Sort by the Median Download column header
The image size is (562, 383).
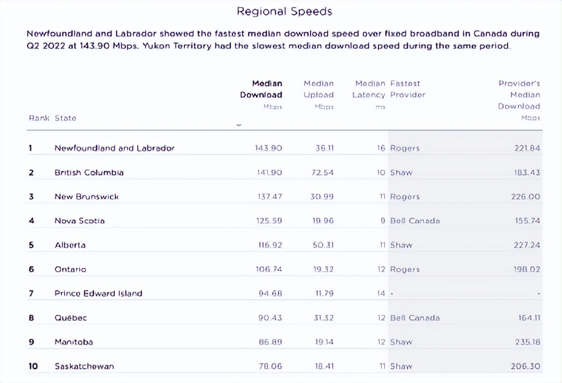coord(261,89)
